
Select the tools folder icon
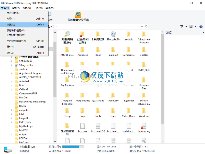(98, 111)
